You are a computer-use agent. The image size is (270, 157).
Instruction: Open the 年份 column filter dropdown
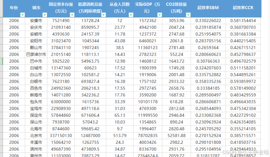(23, 15)
